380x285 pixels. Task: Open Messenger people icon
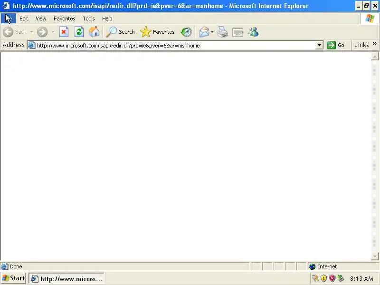click(254, 32)
